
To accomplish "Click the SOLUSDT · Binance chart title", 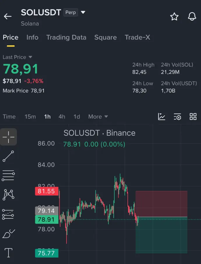I will coord(100,133).
